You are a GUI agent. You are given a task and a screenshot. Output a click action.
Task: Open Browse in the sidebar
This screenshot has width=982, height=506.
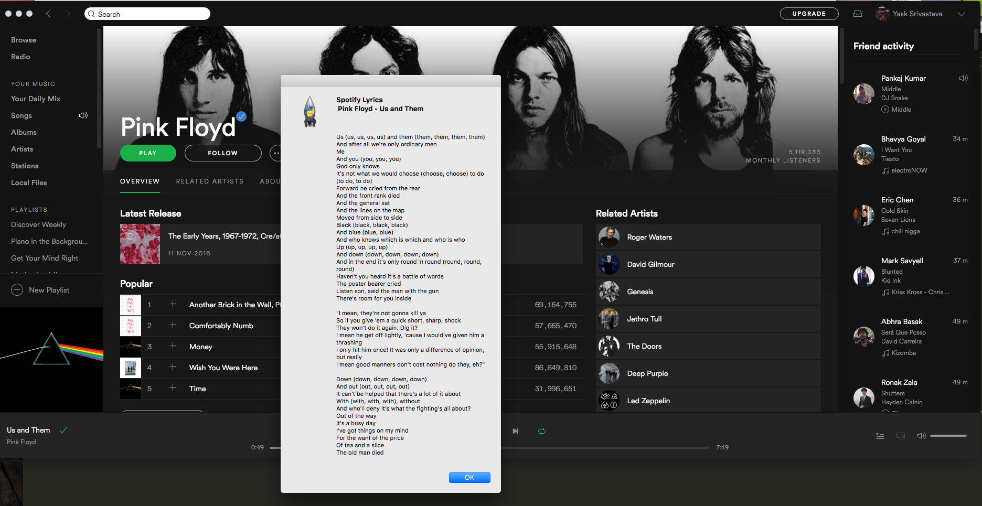[x=24, y=40]
